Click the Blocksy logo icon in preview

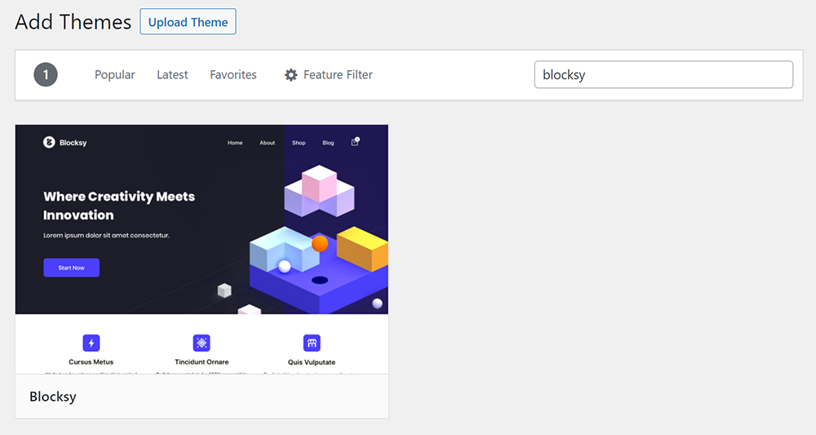tap(49, 142)
